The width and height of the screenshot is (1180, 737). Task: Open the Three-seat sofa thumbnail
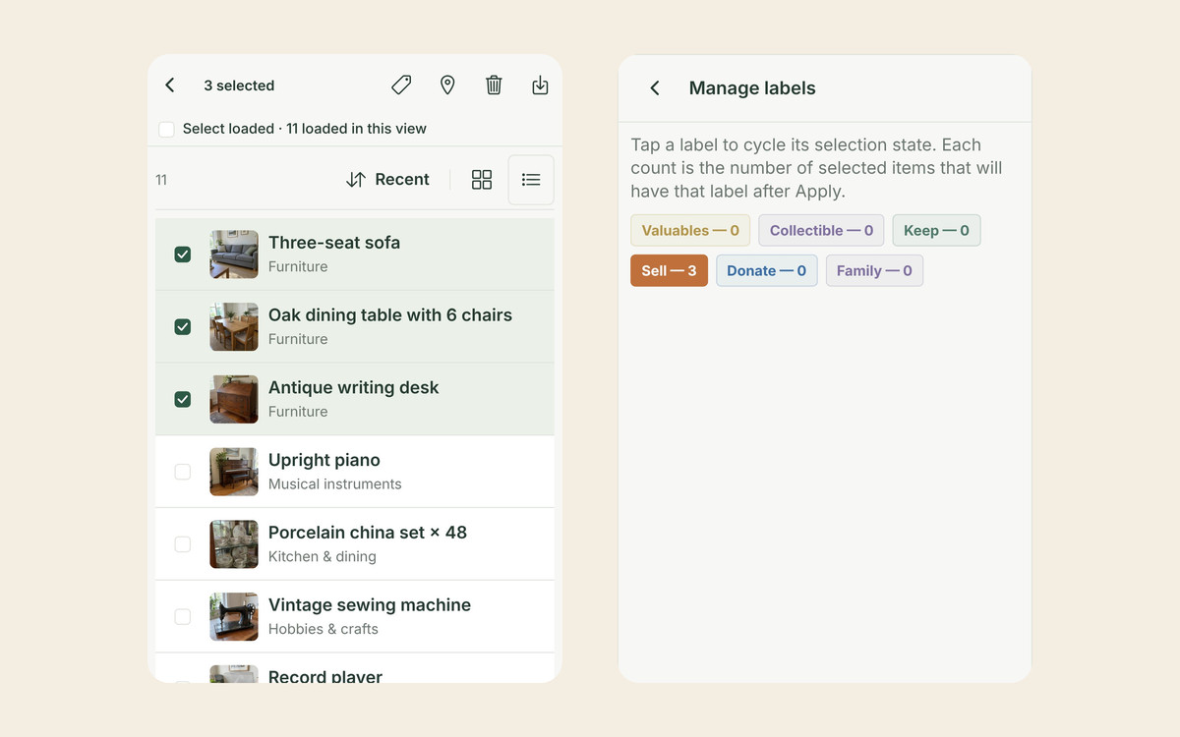234,255
